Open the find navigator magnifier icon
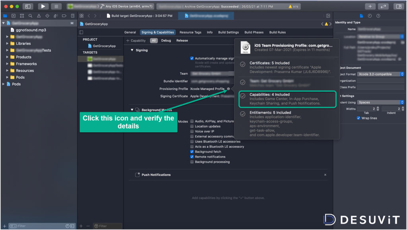Viewport: 407px width, 230px height. coord(30,16)
